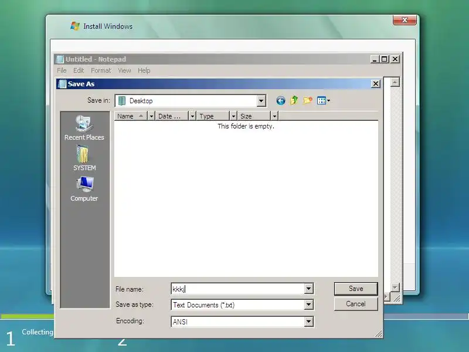Sort by the Size column header
Screen dimensions: 469x352
(254, 116)
